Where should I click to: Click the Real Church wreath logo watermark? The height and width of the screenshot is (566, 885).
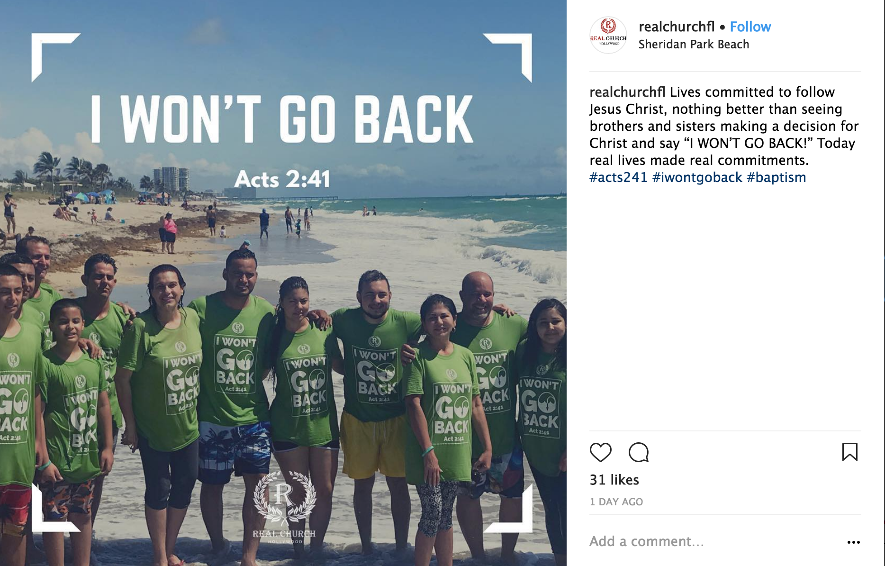tap(284, 506)
